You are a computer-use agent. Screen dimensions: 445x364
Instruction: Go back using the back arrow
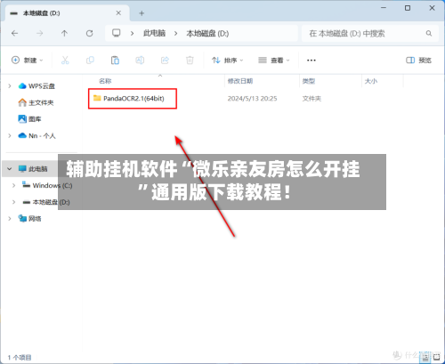14,33
